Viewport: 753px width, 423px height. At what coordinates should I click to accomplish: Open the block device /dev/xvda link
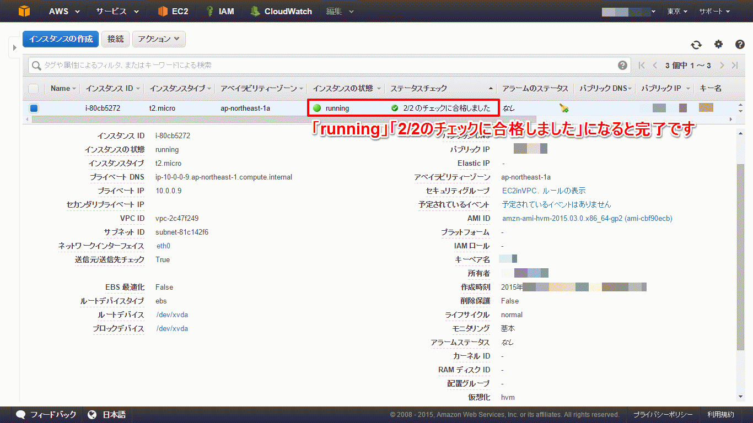(x=172, y=329)
